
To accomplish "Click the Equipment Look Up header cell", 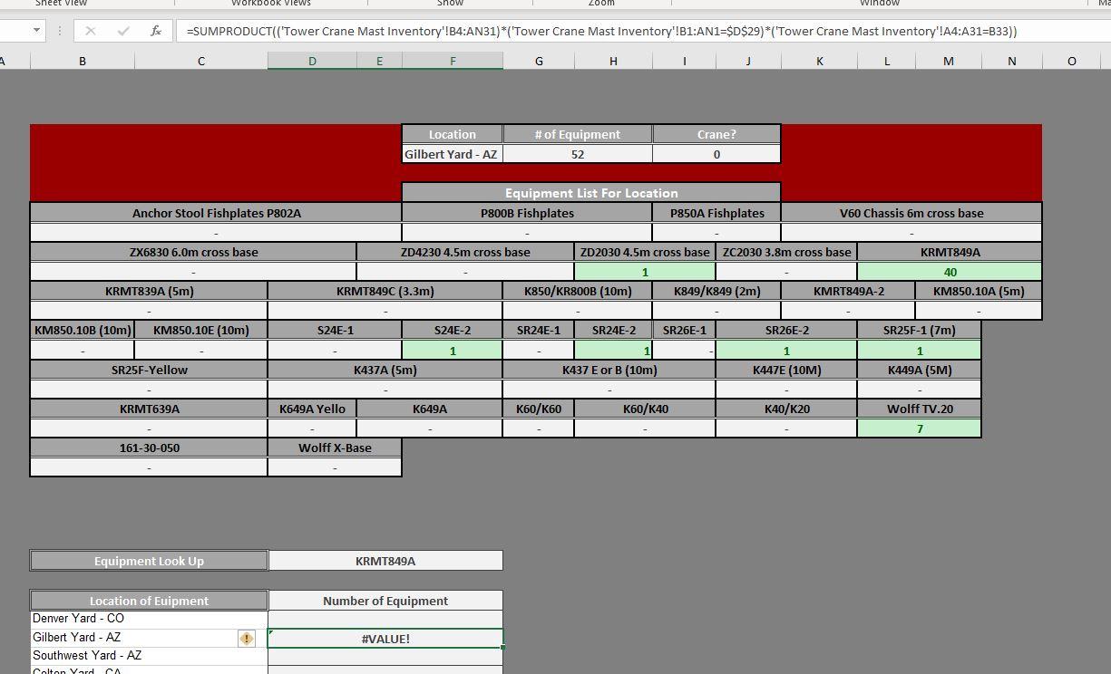I will click(149, 560).
